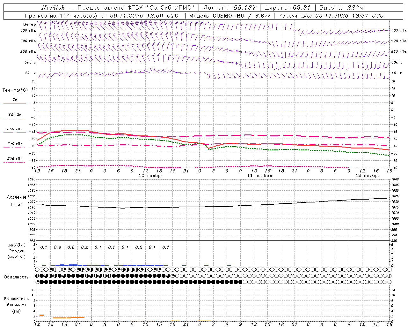408x327 pixels.
Task: Click the 'Тем-ра(°C)' temperature label
Action: [x=15, y=90]
